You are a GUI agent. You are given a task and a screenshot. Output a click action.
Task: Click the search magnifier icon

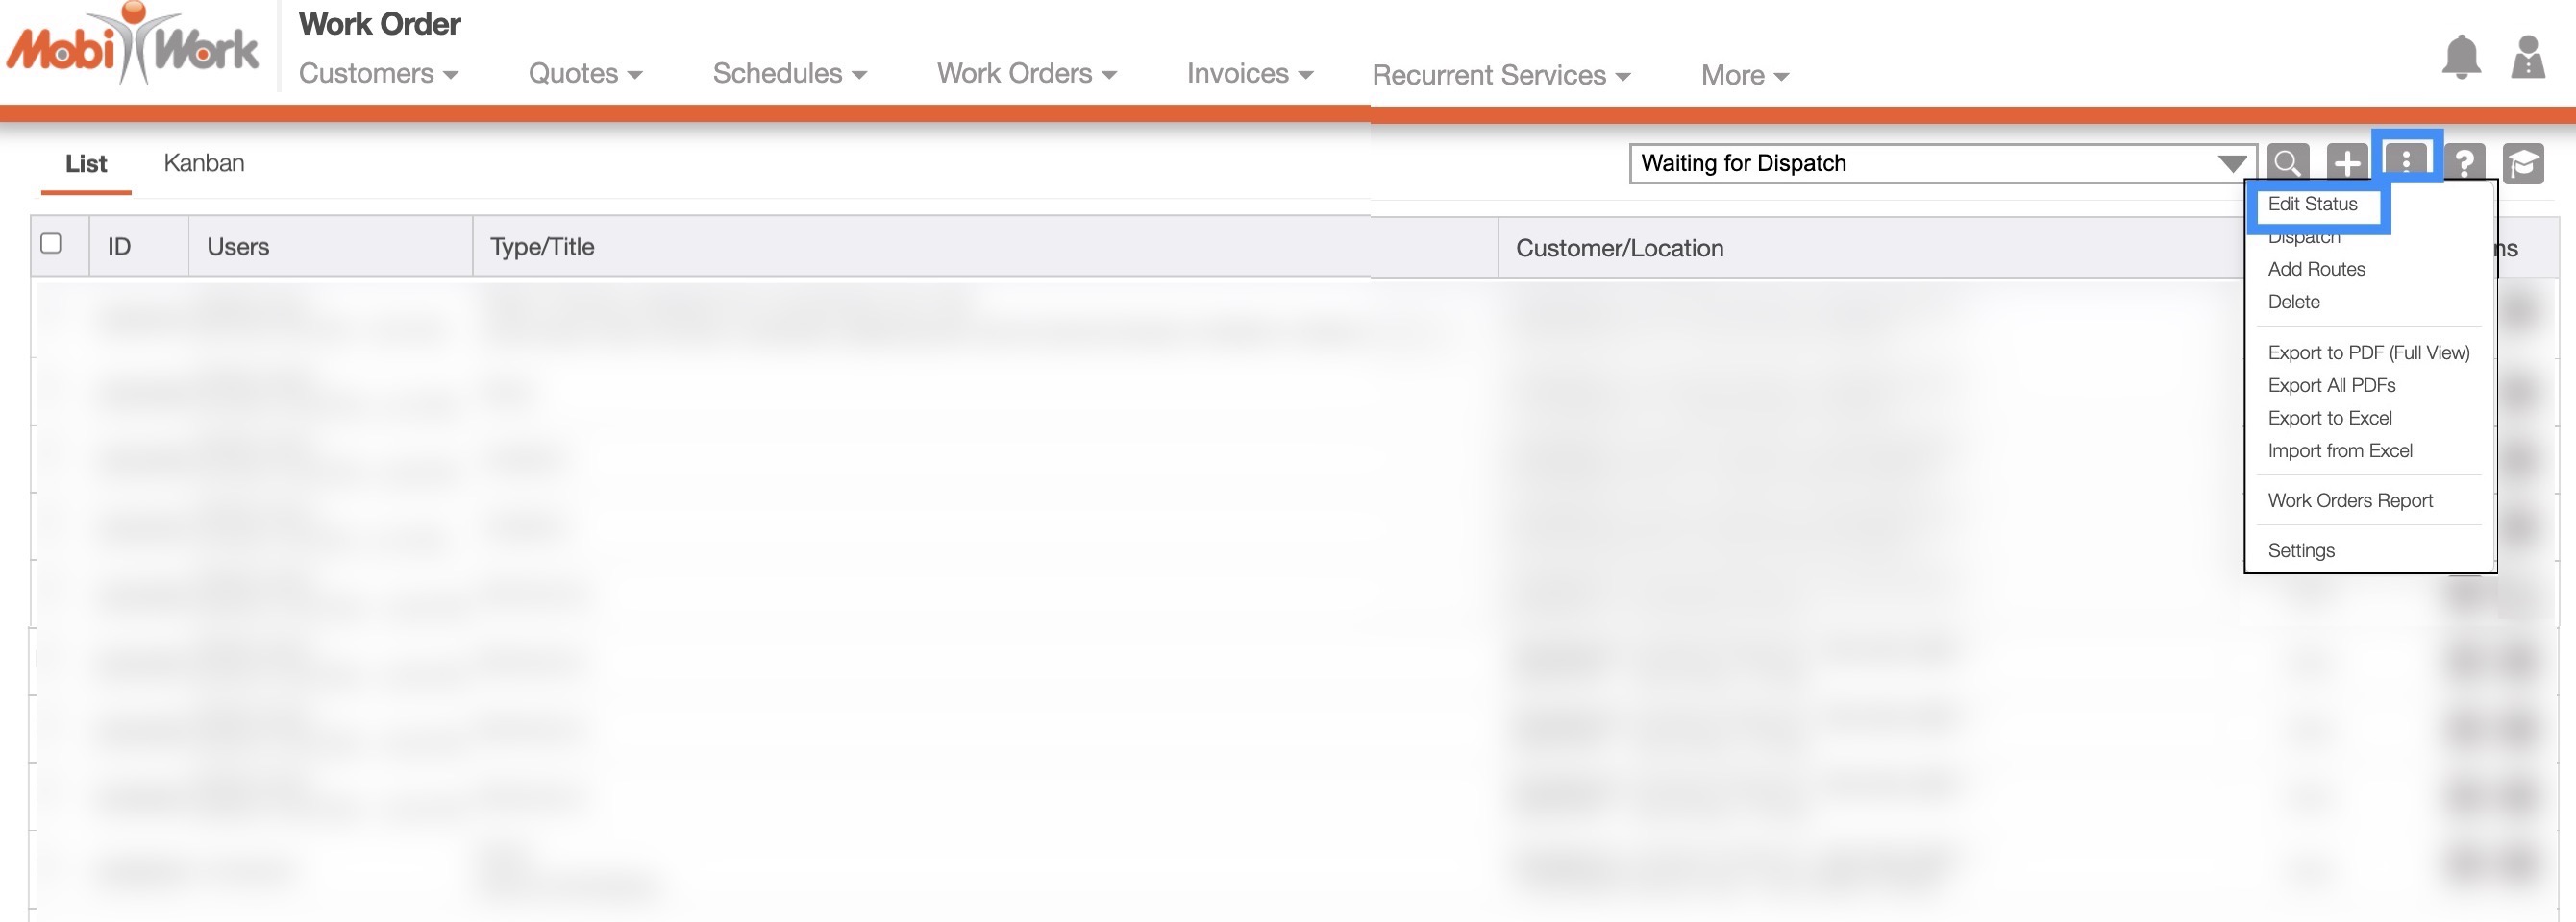tap(2287, 163)
